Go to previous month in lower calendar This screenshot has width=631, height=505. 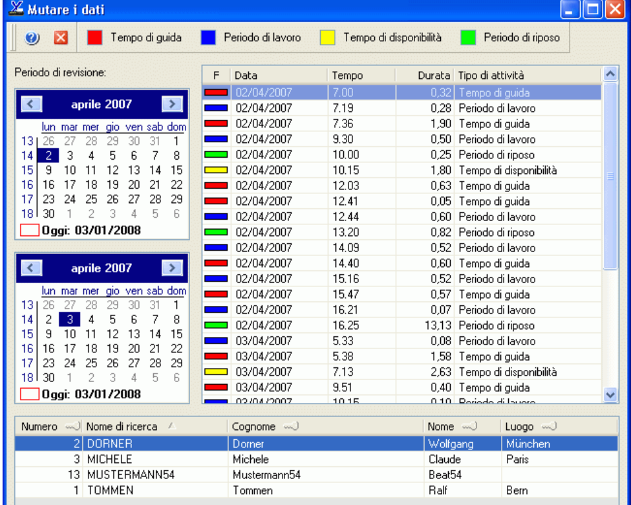[32, 268]
